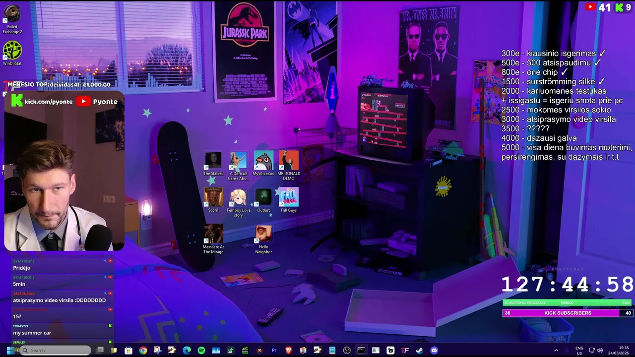Click the MENESIO TOP deividas41 text
Viewport: 635px width, 357px height.
[59, 85]
